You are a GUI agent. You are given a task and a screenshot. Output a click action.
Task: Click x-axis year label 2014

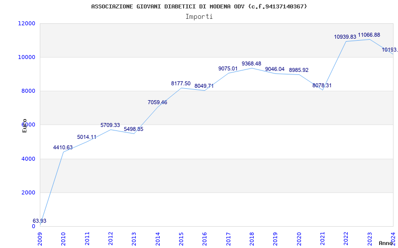click(x=158, y=239)
